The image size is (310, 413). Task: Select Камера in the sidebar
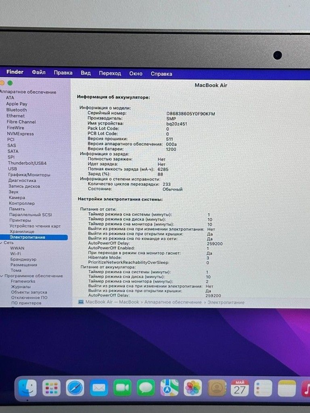tap(17, 198)
